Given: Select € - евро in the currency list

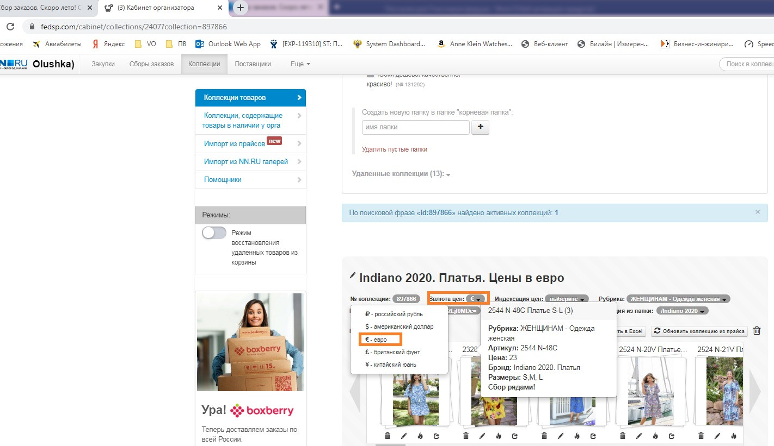Looking at the screenshot, I should pos(380,340).
